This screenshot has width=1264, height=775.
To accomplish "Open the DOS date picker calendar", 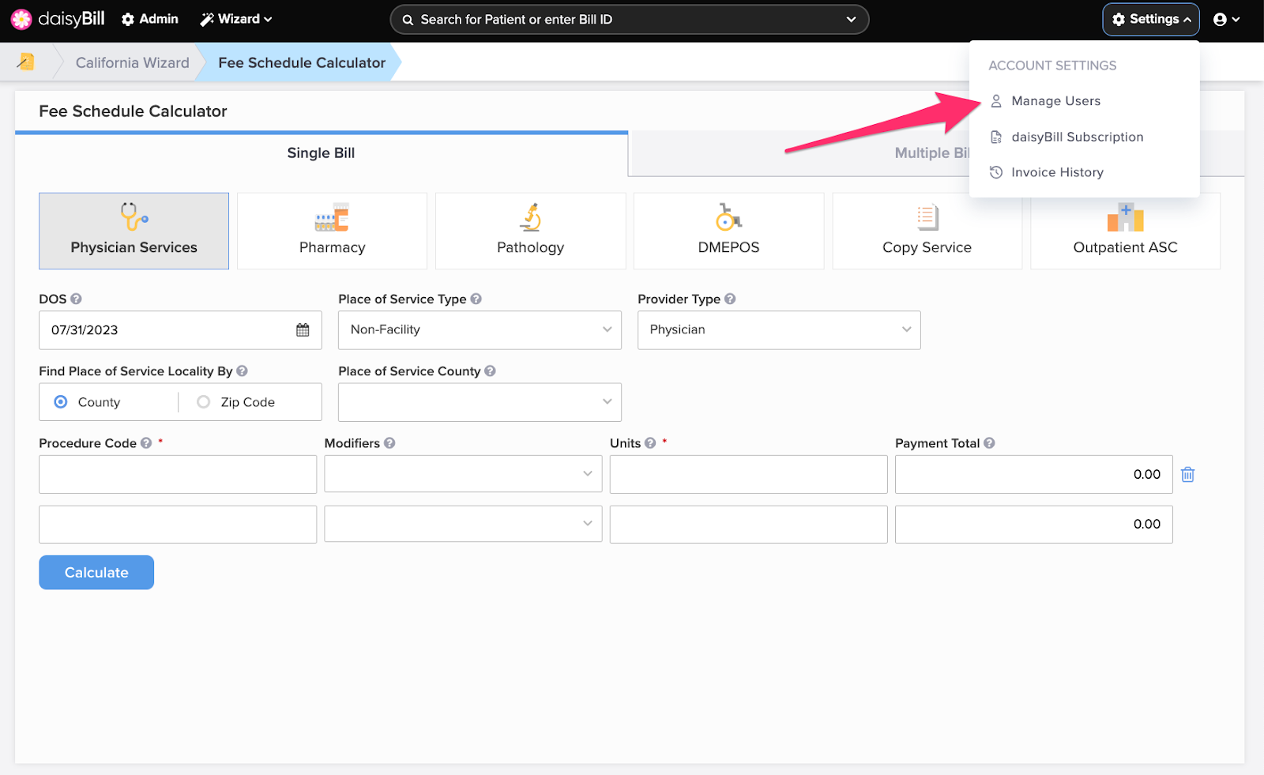I will (302, 329).
